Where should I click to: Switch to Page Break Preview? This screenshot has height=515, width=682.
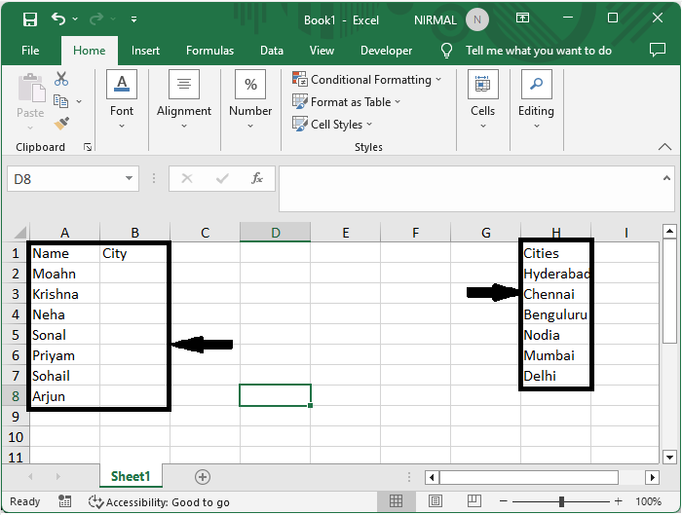[474, 501]
